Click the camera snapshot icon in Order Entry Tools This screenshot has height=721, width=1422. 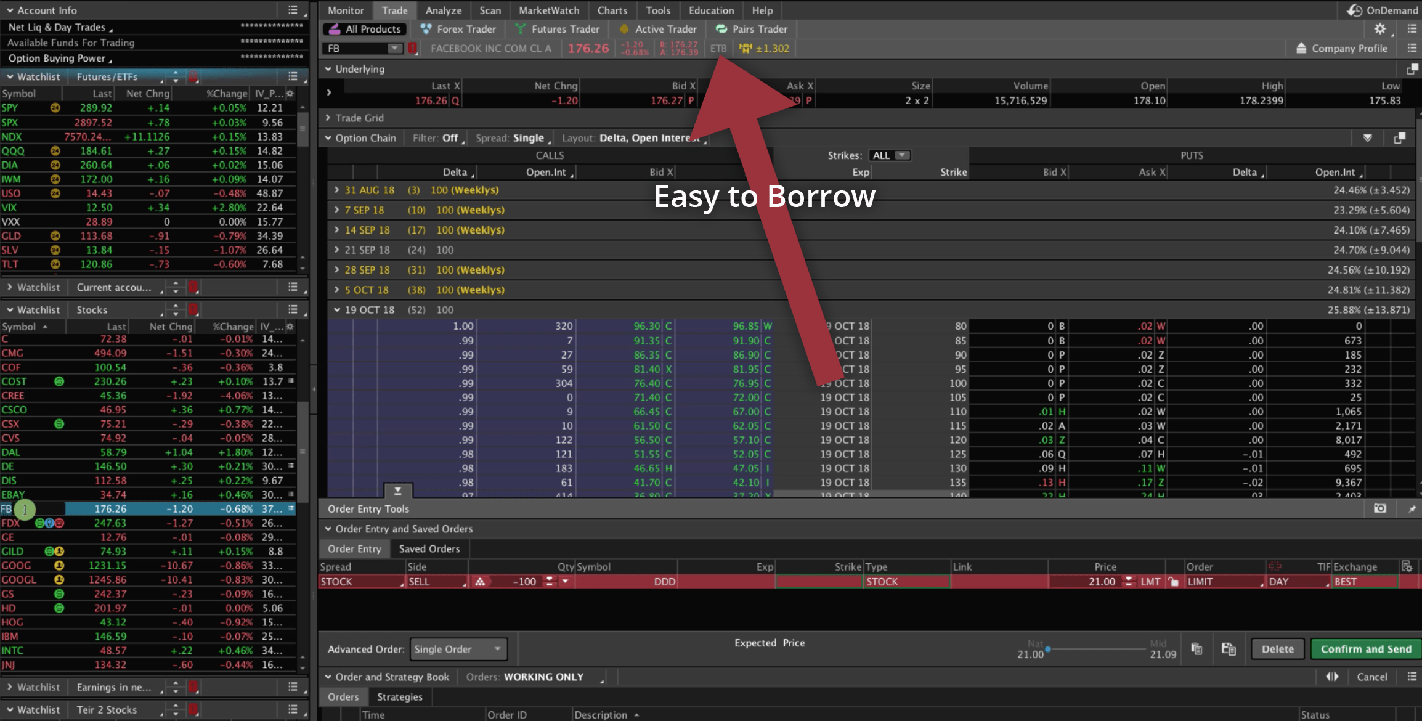[1380, 508]
